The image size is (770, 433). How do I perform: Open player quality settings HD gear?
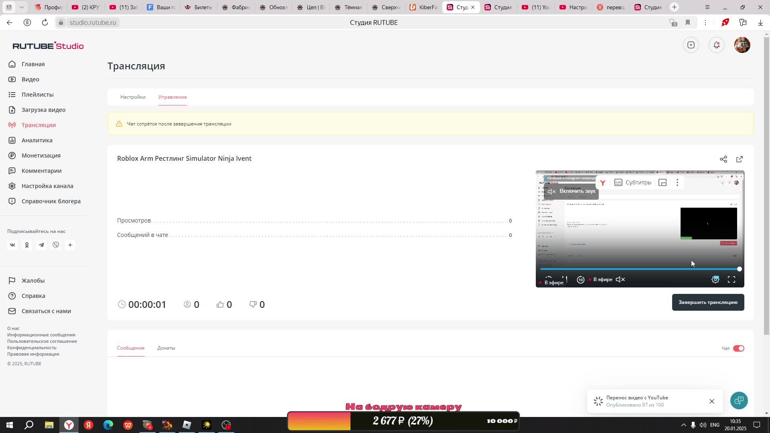tap(715, 279)
